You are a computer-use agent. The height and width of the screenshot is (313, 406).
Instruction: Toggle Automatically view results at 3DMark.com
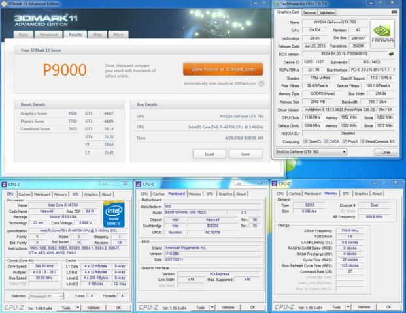[x=262, y=83]
